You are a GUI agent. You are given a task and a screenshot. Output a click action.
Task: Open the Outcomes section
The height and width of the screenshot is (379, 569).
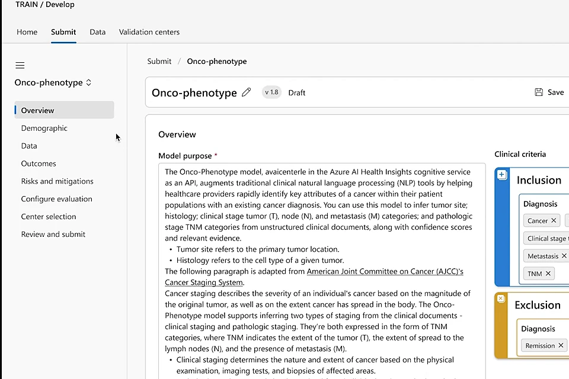(x=39, y=163)
